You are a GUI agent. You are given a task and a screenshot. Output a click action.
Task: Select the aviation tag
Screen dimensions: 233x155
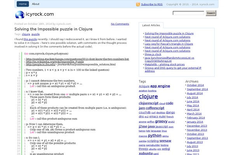point(143,91)
